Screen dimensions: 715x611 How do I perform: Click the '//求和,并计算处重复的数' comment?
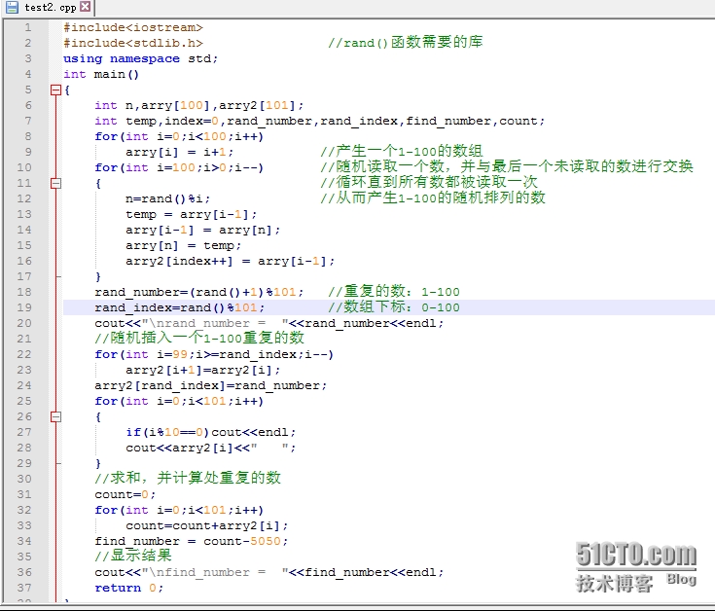[x=188, y=478]
